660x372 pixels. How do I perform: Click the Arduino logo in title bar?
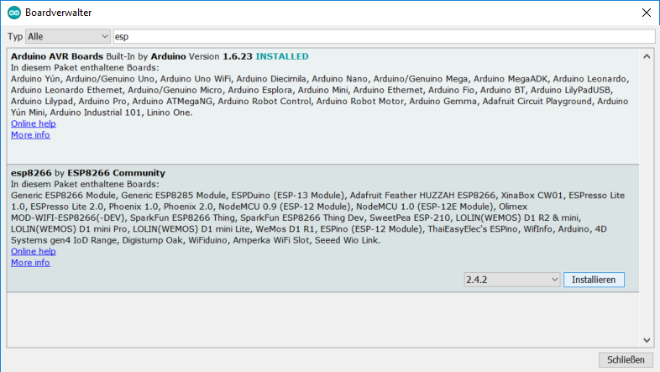tap(13, 13)
